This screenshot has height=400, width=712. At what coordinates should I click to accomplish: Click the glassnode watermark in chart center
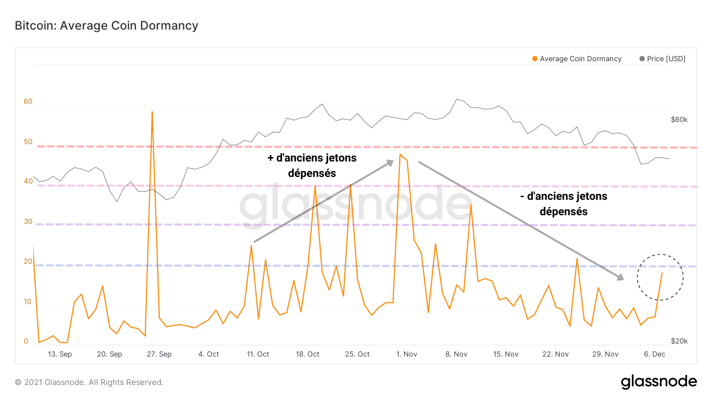click(x=356, y=205)
